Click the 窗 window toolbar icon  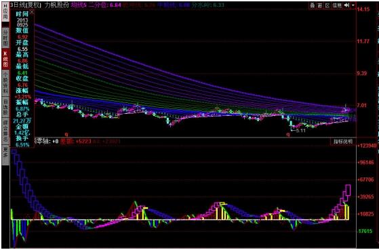click(x=320, y=5)
